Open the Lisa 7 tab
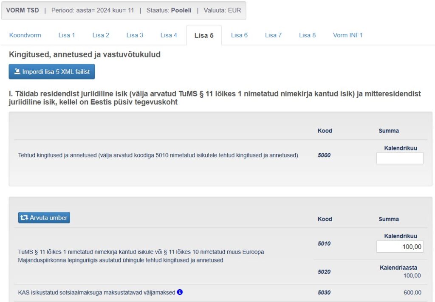Image resolution: width=435 pixels, height=302 pixels. tap(273, 35)
